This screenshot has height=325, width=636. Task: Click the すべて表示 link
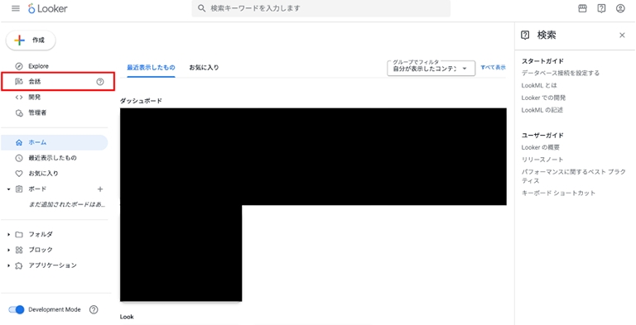pyautogui.click(x=494, y=68)
